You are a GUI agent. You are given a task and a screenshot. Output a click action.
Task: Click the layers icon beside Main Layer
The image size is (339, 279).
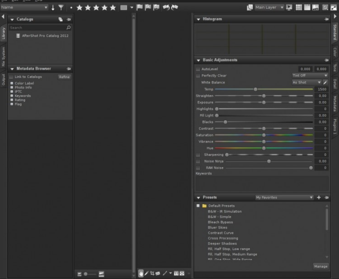tap(250, 7)
